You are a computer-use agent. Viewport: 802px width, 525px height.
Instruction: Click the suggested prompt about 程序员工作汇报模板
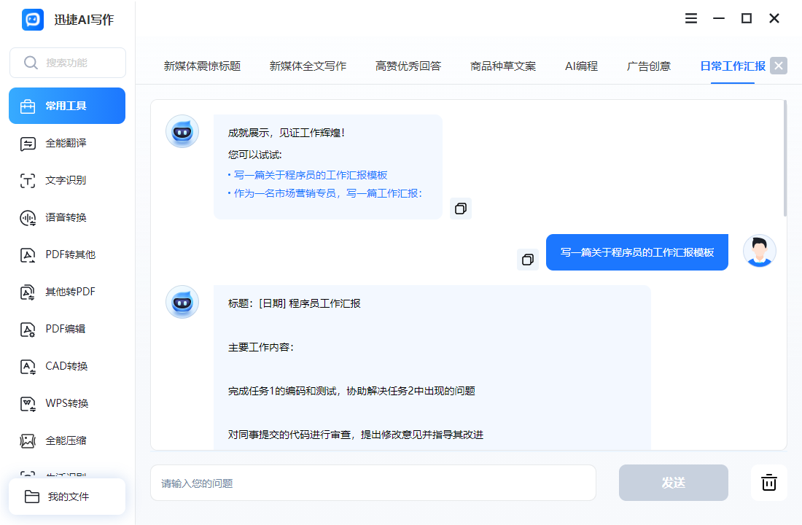(x=308, y=174)
